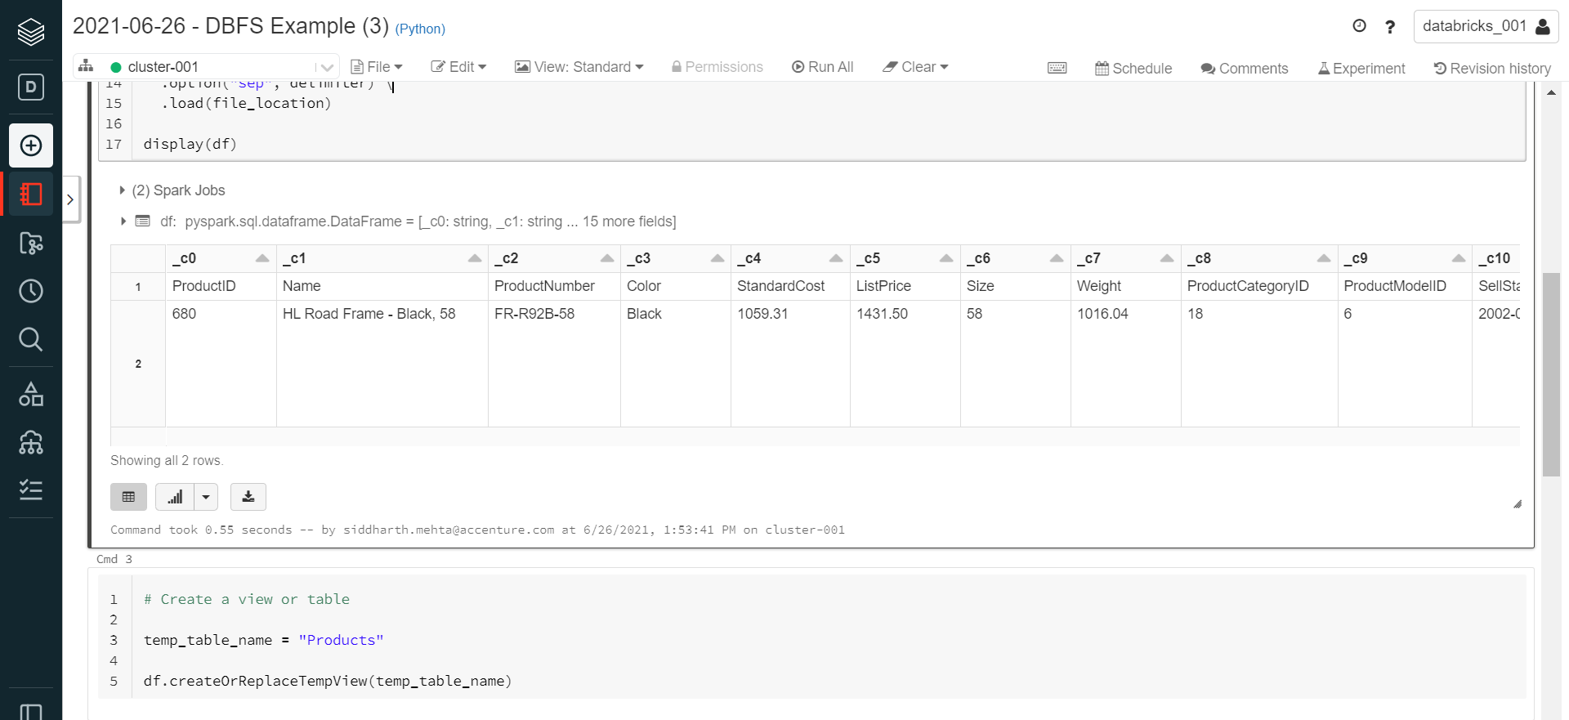Open the Search icon in sidebar
1569x720 pixels.
click(31, 339)
